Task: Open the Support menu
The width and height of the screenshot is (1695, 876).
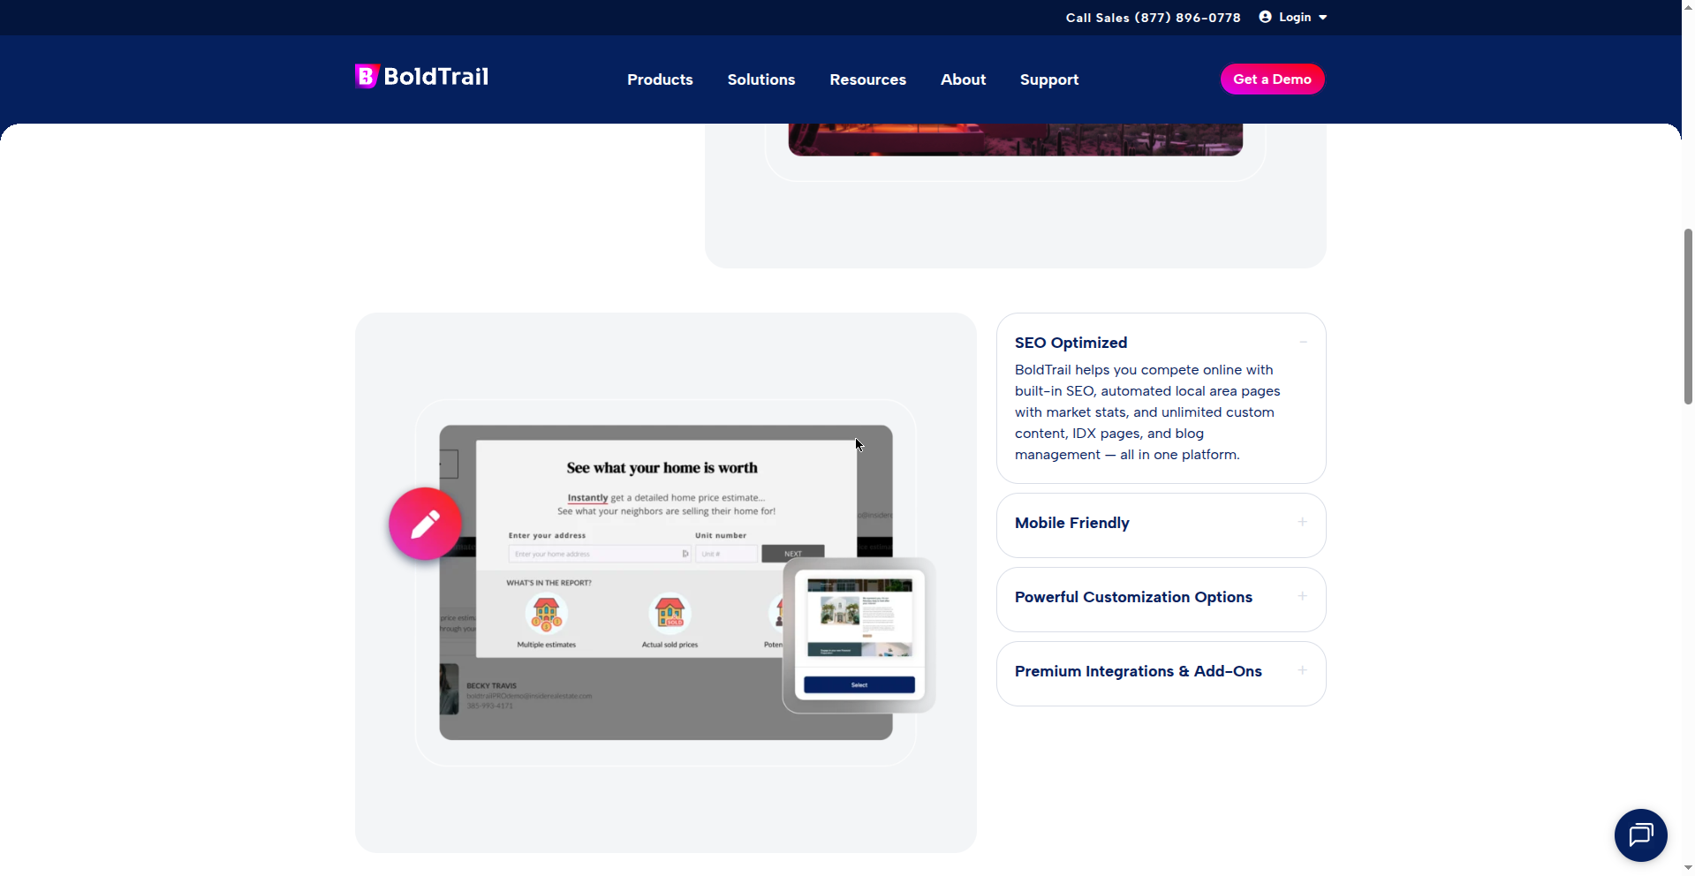Action: (1049, 79)
